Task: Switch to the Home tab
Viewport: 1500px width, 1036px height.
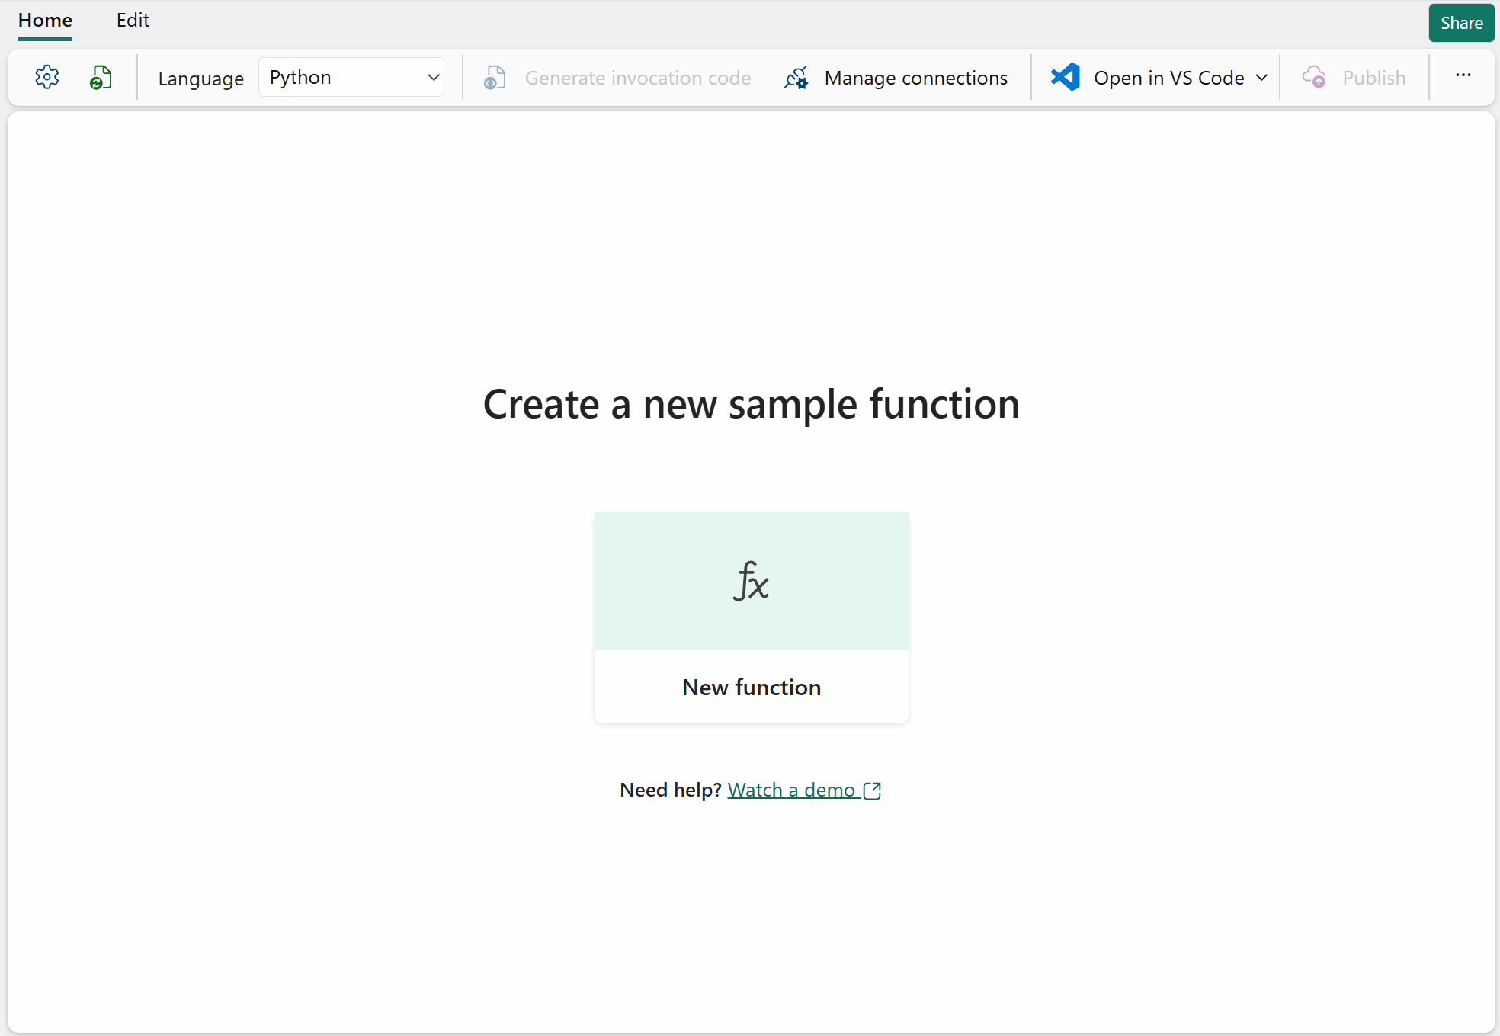Action: click(45, 21)
